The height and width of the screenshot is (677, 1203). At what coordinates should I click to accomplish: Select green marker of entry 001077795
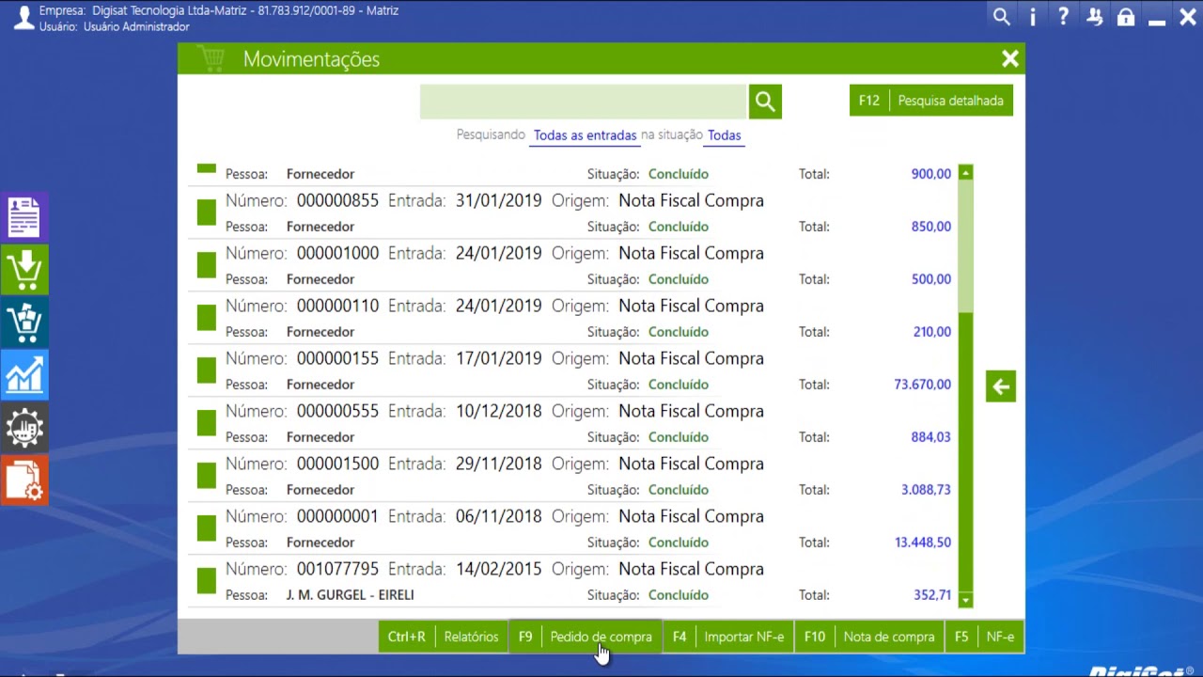(207, 582)
